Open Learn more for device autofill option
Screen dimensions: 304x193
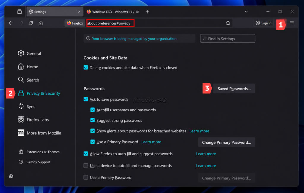point(206,166)
